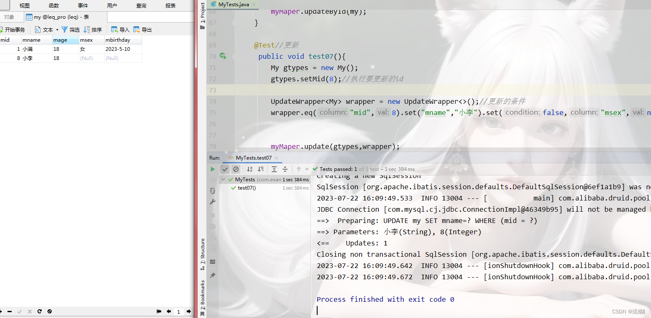Refresh the table records with the refresh icon
Viewport: 651px width, 318px height.
pos(39,311)
